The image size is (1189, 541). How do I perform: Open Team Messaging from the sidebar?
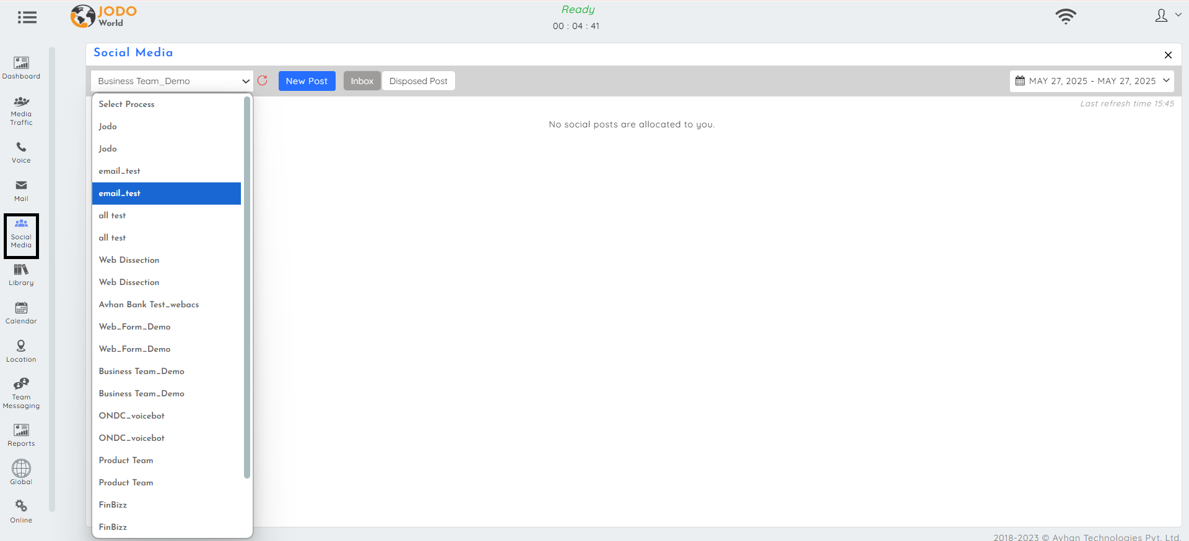(x=21, y=393)
